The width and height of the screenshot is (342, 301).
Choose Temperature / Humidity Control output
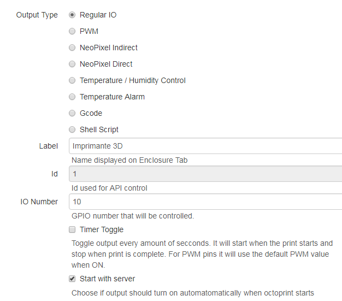click(x=72, y=80)
